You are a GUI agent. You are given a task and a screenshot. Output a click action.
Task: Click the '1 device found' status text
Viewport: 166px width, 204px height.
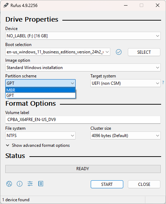tap(16, 200)
